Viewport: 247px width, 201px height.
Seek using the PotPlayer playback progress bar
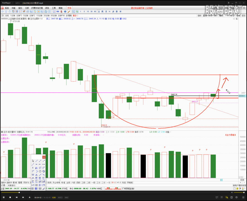(116, 192)
